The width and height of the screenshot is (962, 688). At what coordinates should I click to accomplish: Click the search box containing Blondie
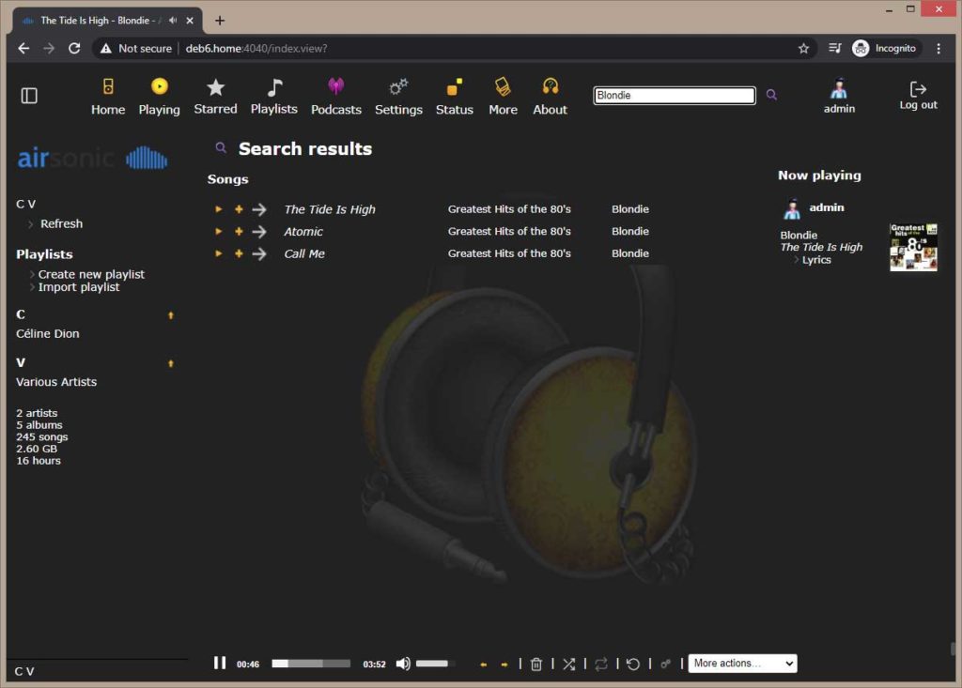point(675,95)
